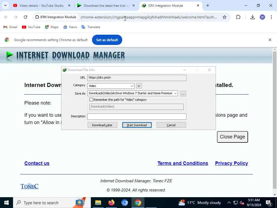Image resolution: width=277 pixels, height=208 pixels.
Task: Reload the current page
Action: pos(25,17)
